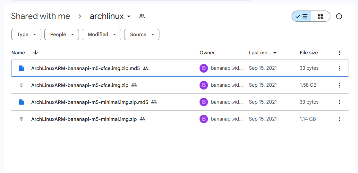This screenshot has width=358, height=173.
Task: Open the Modified filter dropdown
Action: [x=101, y=35]
